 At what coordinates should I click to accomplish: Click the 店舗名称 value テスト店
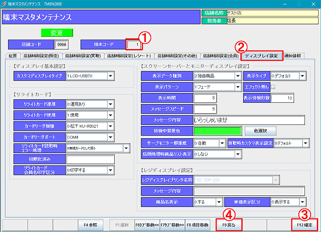(x=272, y=13)
